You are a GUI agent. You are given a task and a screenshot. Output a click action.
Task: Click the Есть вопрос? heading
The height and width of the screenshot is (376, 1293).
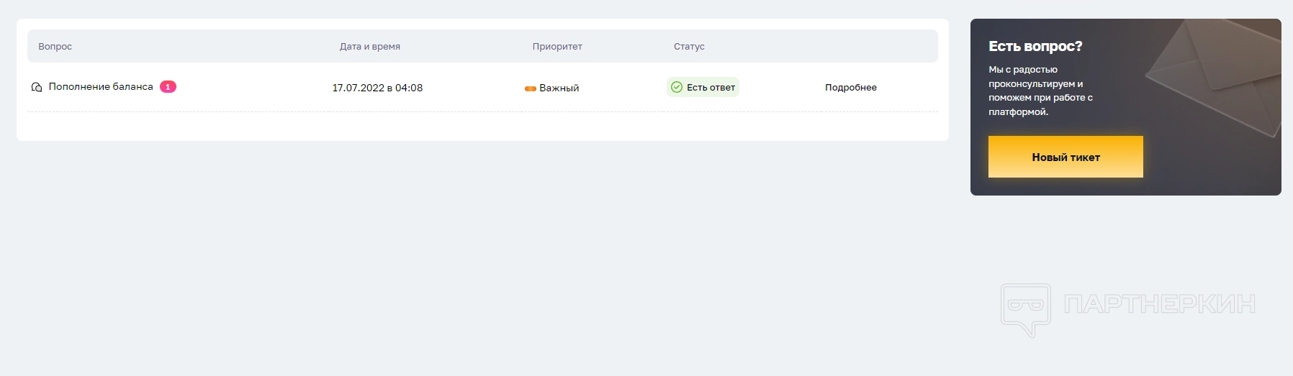point(1035,47)
